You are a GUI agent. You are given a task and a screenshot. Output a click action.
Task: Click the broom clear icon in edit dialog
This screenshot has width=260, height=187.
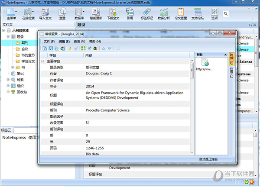70,48
